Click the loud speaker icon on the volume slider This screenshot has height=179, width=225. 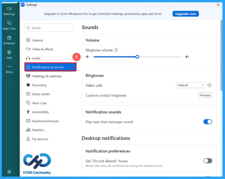(x=187, y=57)
